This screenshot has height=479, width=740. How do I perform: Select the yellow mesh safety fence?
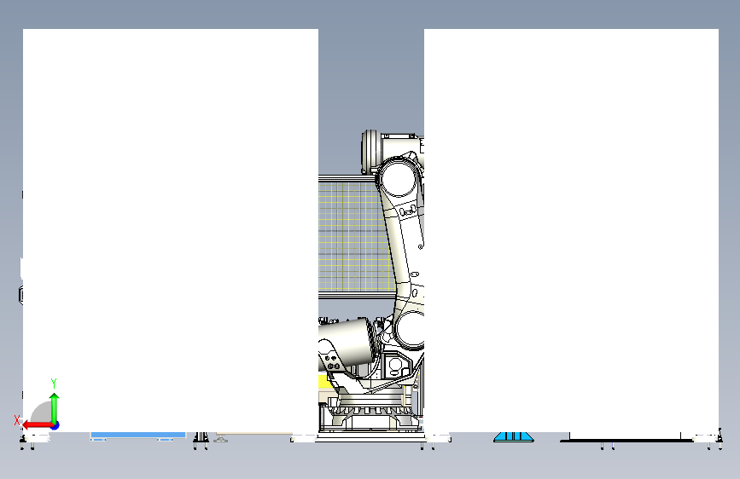pyautogui.click(x=354, y=236)
